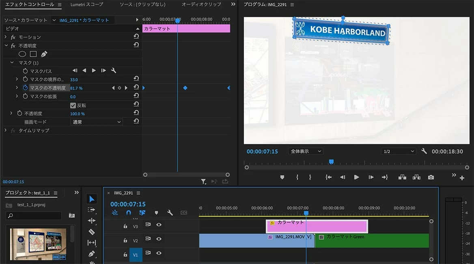Expand マスクの境界のぼかし property

click(x=17, y=79)
